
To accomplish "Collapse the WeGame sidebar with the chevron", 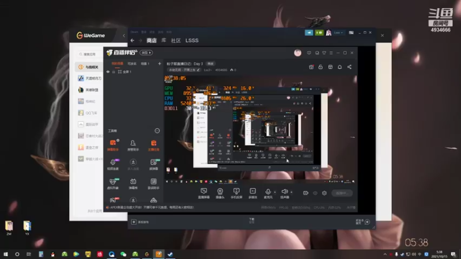I will click(x=124, y=36).
